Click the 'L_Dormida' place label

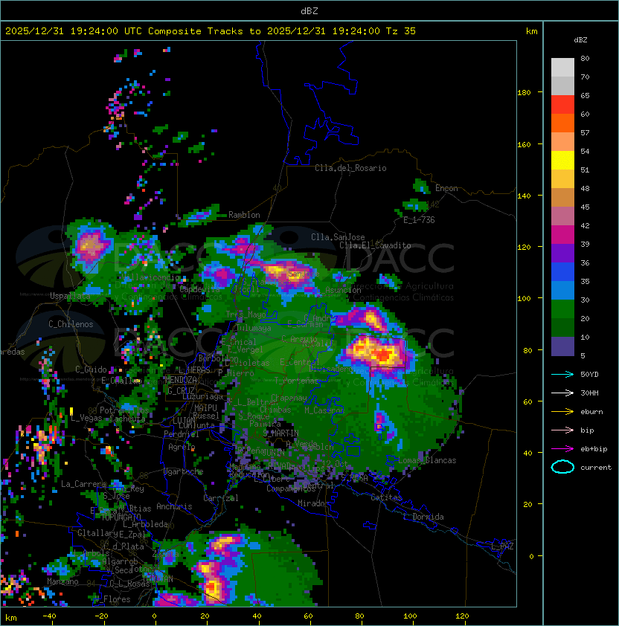(423, 517)
